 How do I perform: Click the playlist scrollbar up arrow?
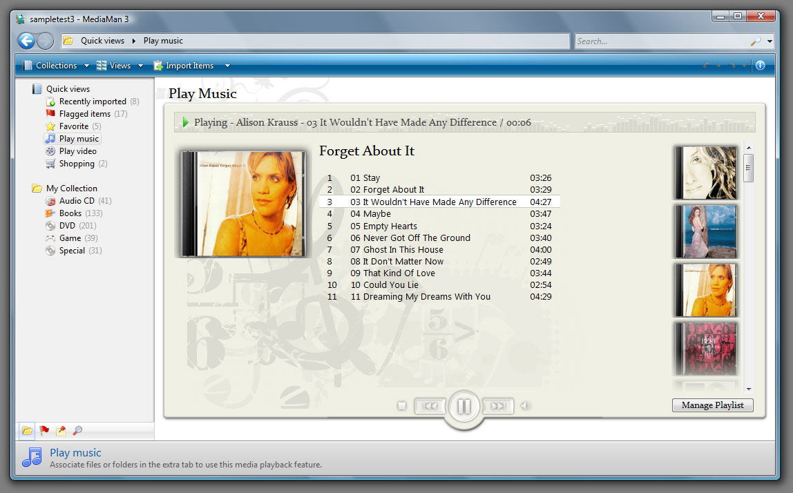[x=749, y=148]
